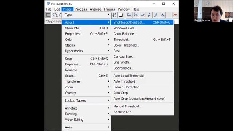Open the Stk stacks menu tool

pyautogui.click(x=136, y=15)
